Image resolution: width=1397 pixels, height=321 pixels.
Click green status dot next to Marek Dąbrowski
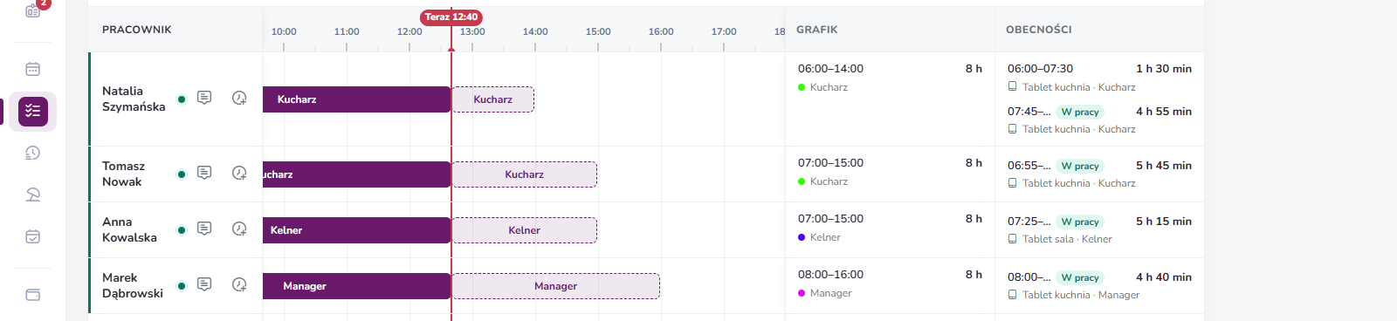(182, 286)
